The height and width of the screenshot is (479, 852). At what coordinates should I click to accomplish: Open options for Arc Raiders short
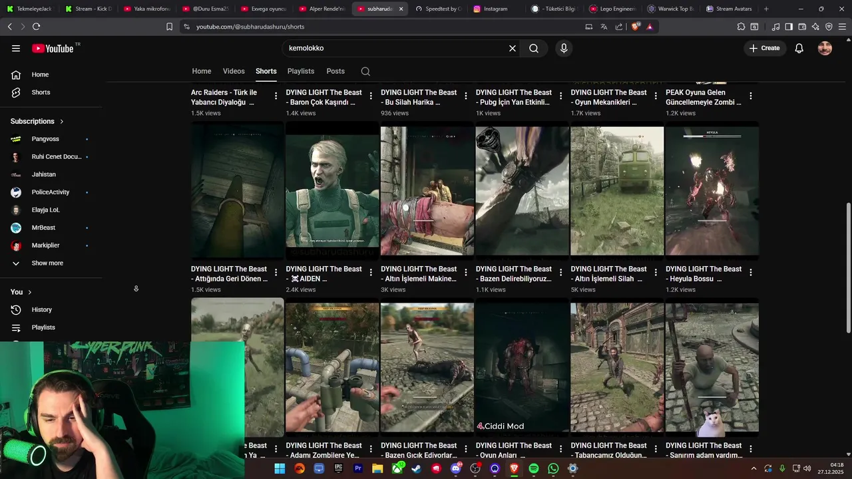coord(276,96)
